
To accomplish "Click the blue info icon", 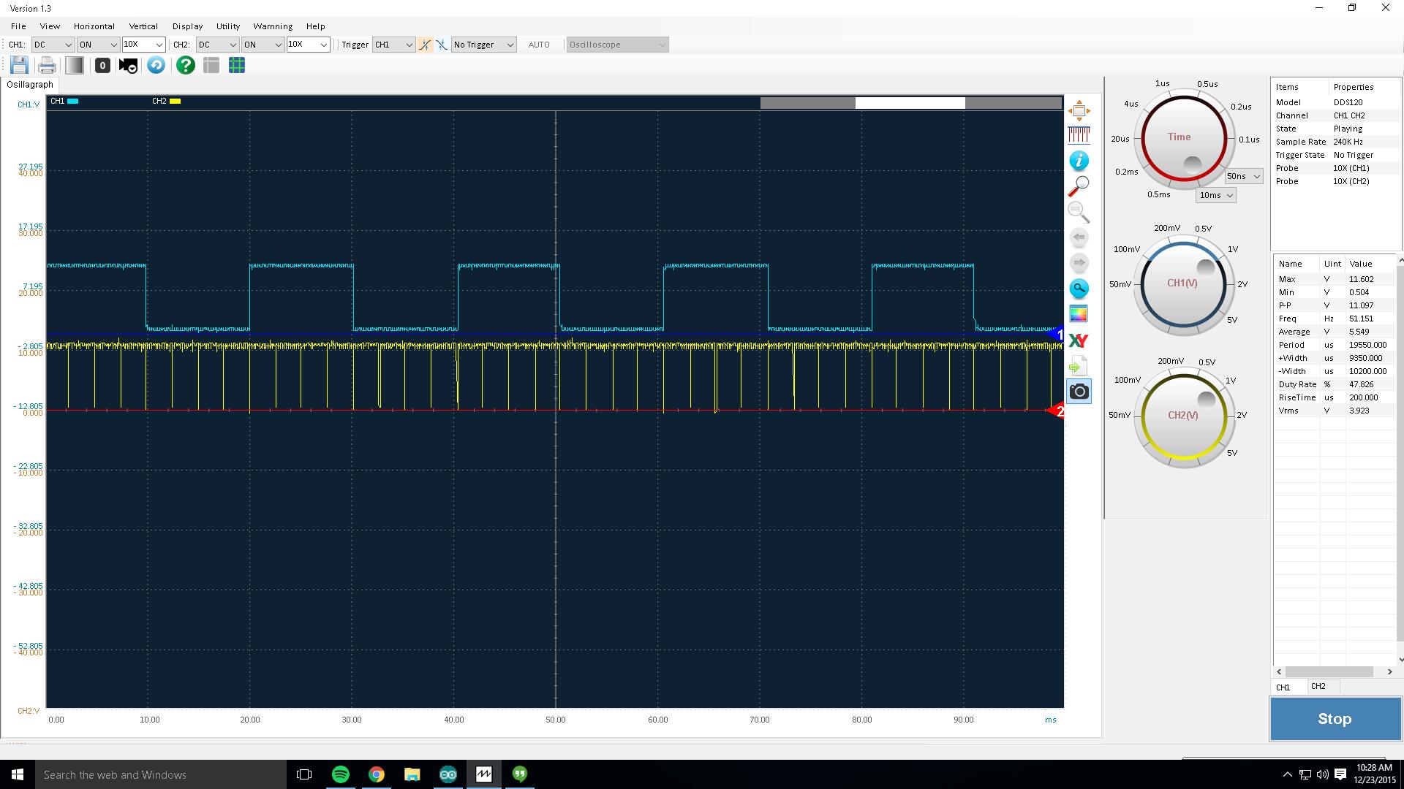I will coord(1079,161).
